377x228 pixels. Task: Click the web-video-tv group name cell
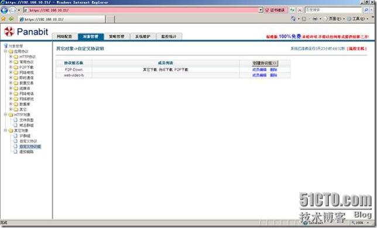(x=74, y=75)
